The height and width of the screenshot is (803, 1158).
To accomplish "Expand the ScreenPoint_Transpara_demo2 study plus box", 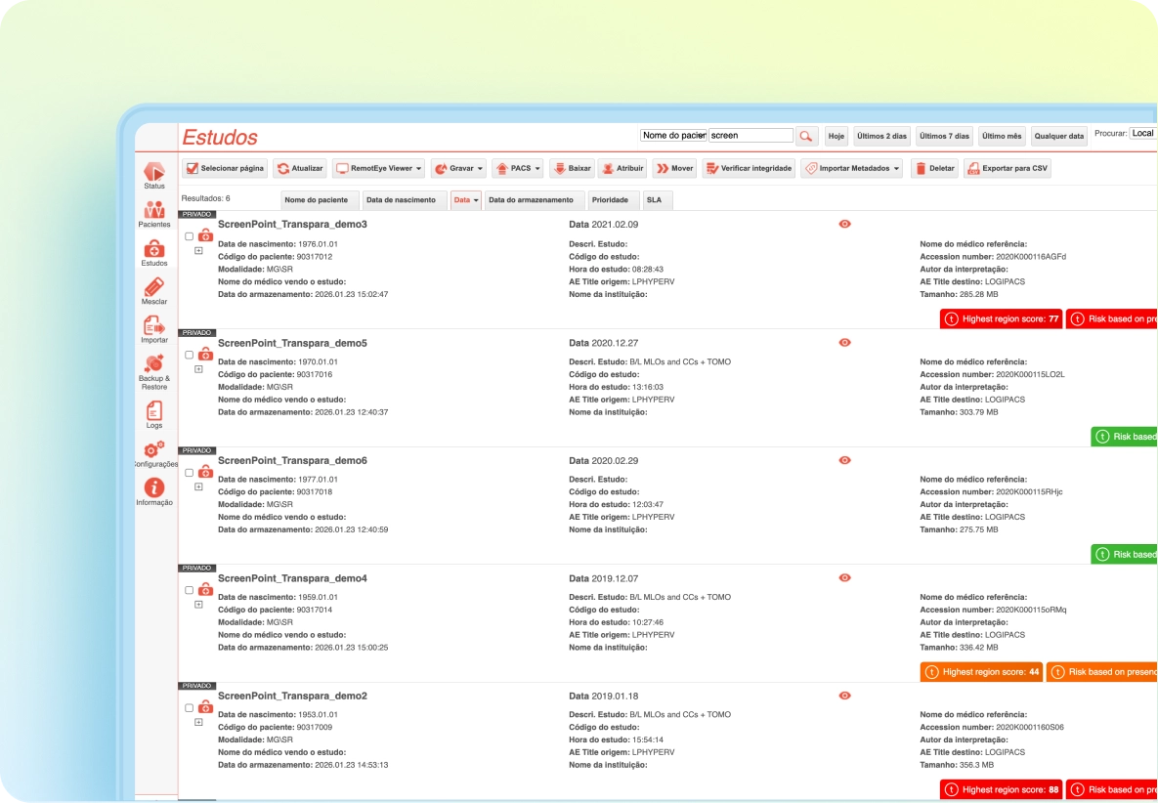I will point(198,722).
